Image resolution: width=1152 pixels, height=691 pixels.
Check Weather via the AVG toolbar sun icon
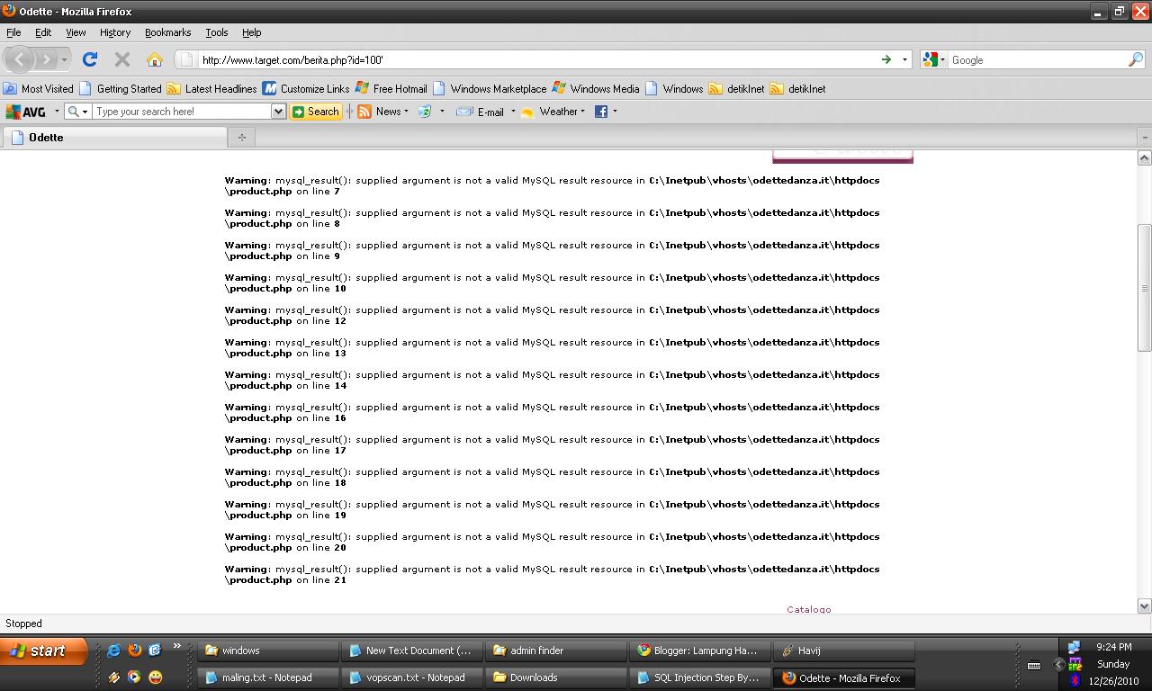[x=527, y=112]
